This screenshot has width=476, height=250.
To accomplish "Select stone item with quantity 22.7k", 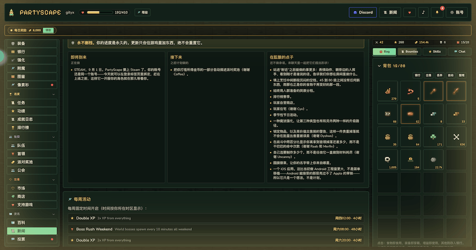I will click(x=433, y=160).
